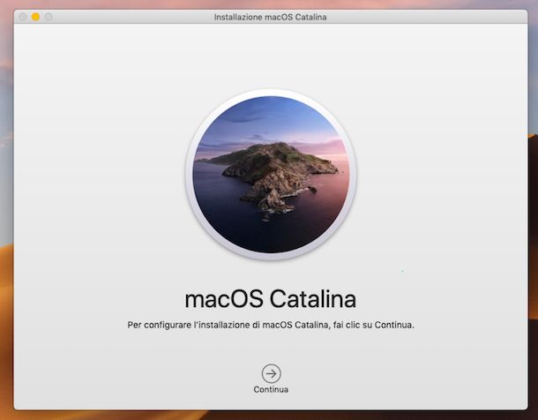
Task: Click the window title Installazione macOS Catalina
Action: click(x=271, y=17)
